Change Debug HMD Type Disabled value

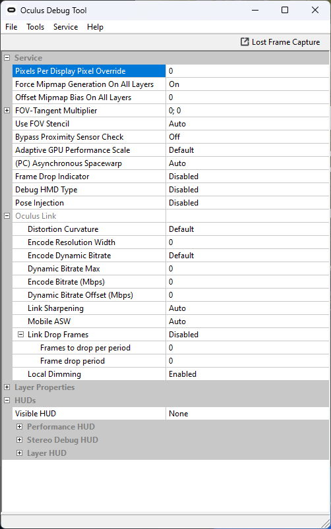pos(247,190)
